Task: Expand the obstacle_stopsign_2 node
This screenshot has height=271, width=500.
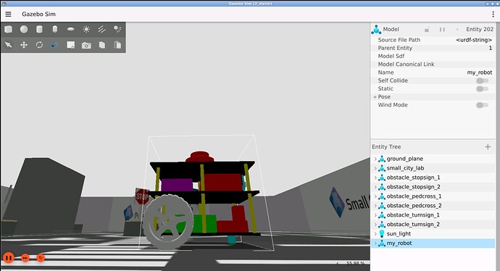Action: pyautogui.click(x=375, y=187)
